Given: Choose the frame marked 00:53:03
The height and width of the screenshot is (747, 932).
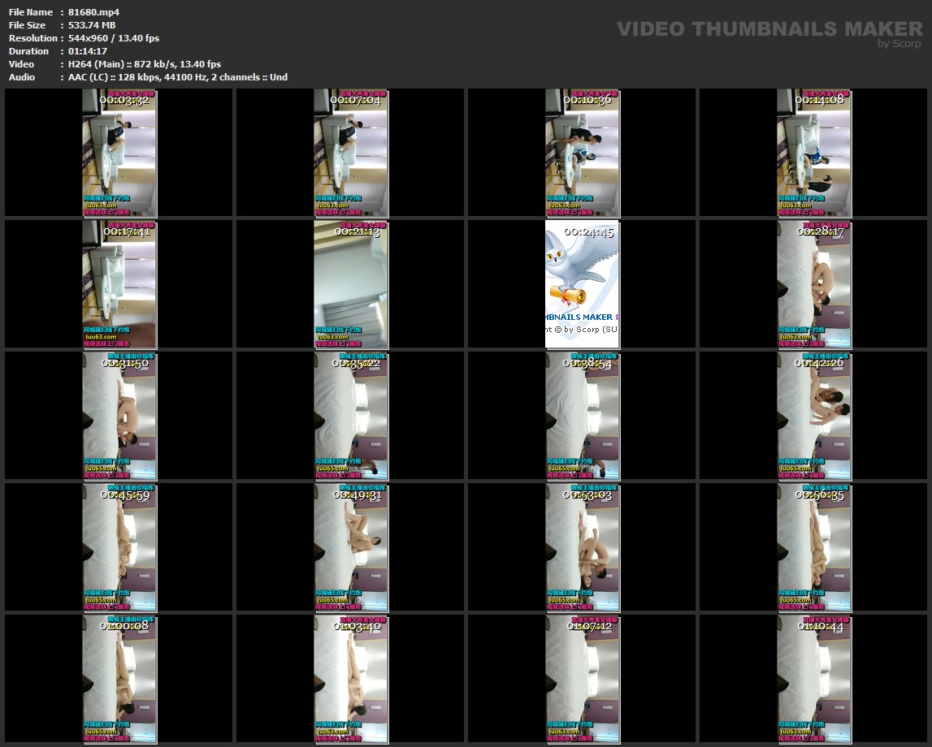Looking at the screenshot, I should 582,547.
